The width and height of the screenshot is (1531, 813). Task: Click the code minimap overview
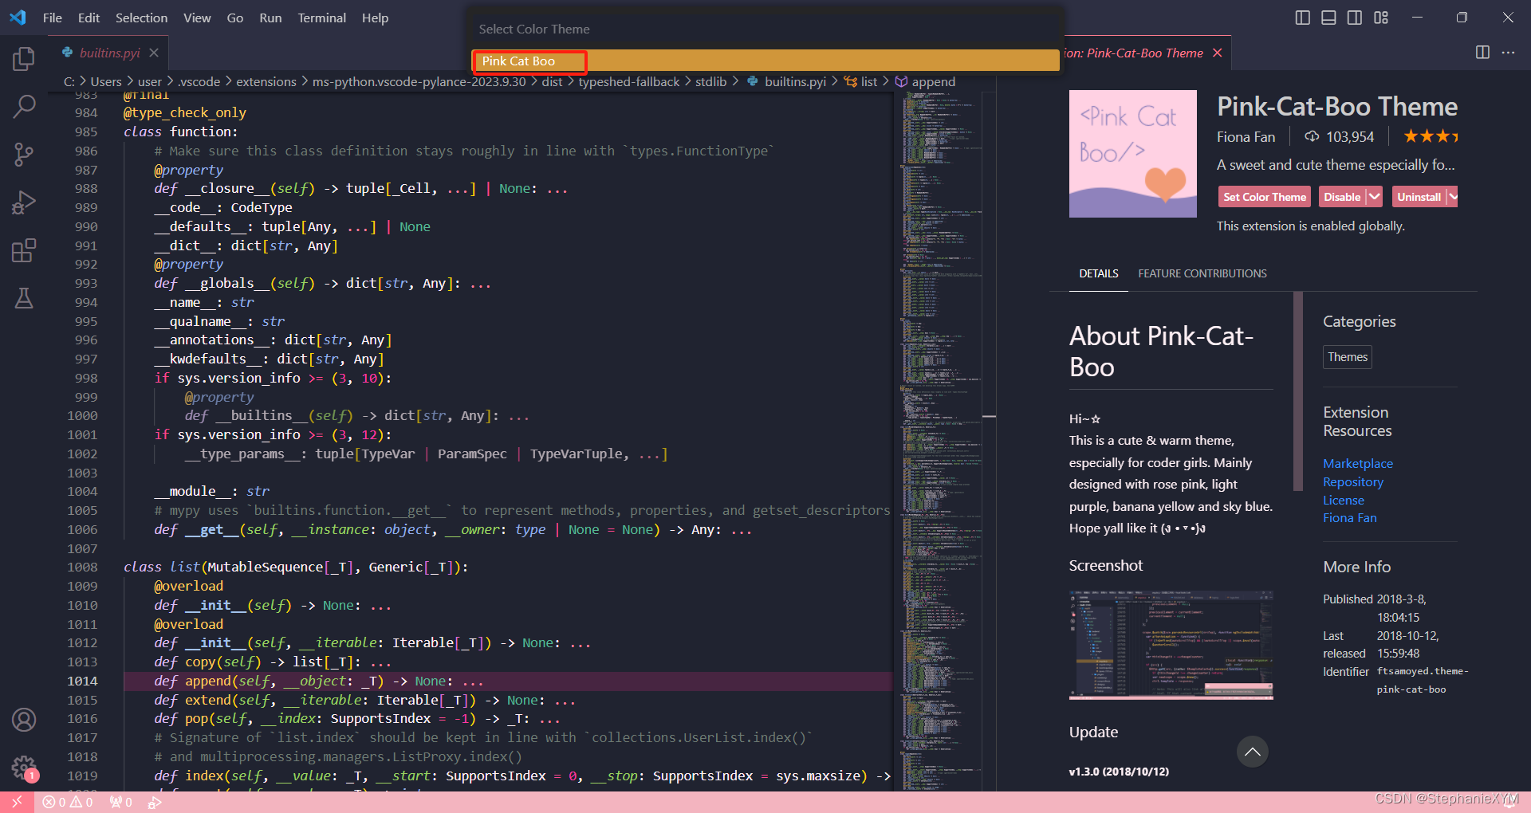click(x=943, y=440)
